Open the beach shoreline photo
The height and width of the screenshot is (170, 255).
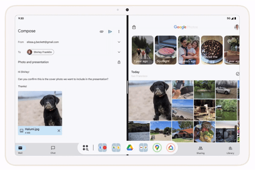point(183,110)
